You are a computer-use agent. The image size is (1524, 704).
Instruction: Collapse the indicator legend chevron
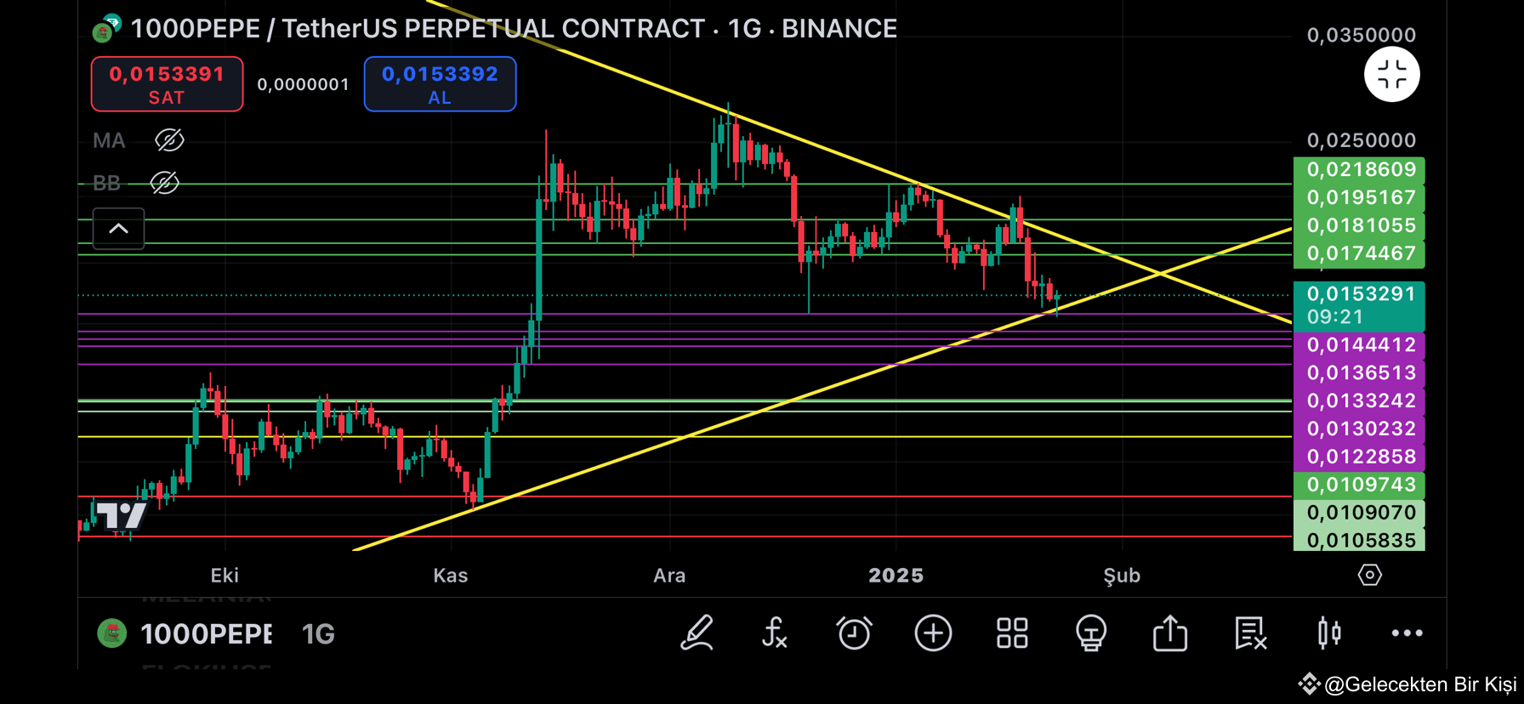click(x=118, y=229)
